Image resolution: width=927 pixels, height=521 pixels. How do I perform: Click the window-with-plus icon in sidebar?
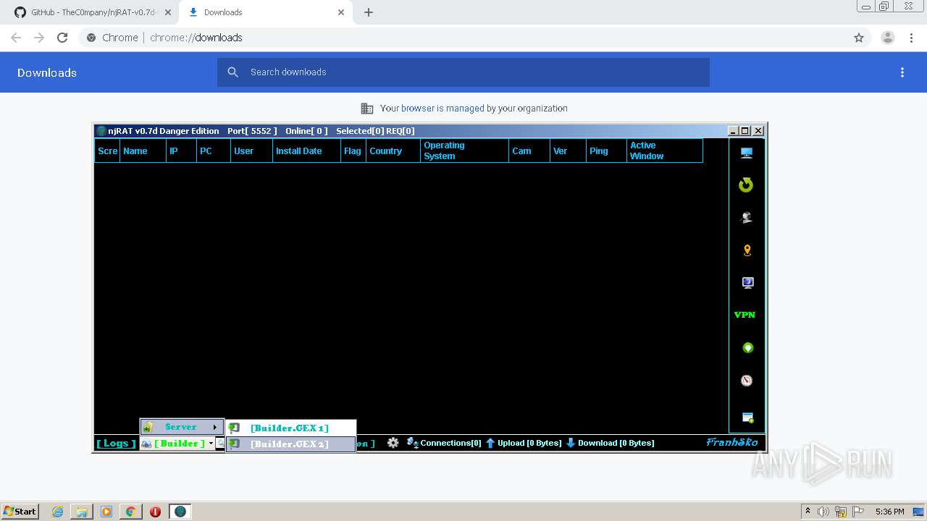[748, 418]
